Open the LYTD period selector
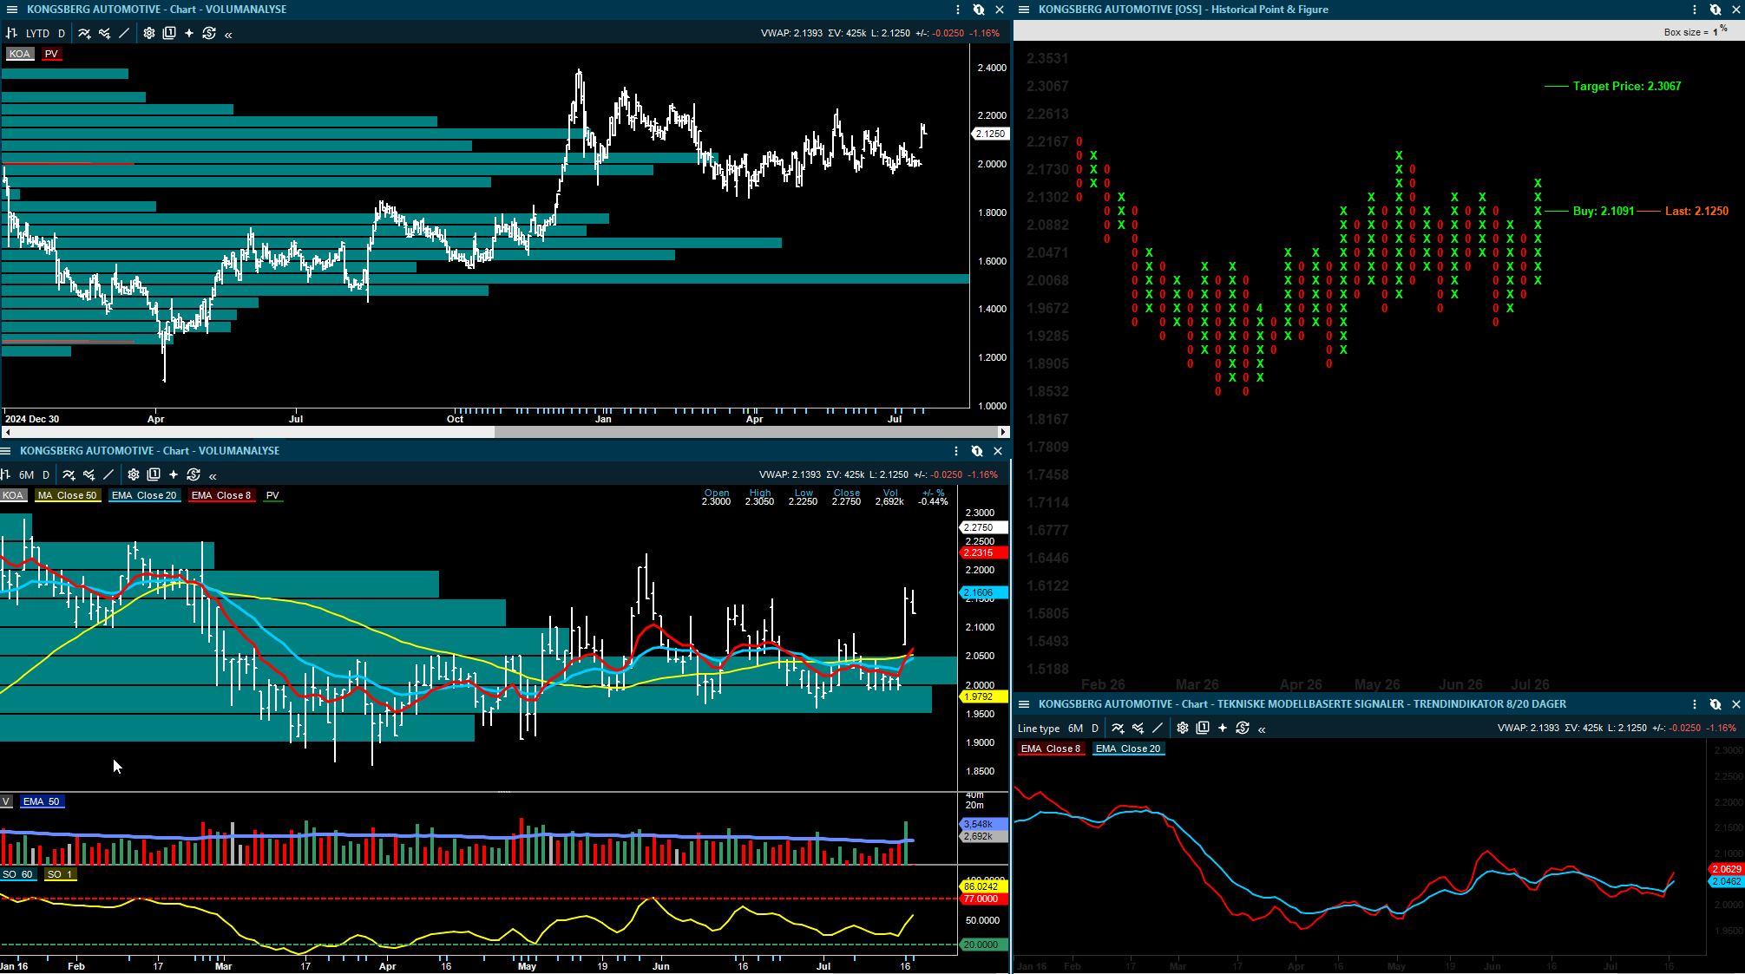Screen dimensions: 1745x974 (x=37, y=33)
